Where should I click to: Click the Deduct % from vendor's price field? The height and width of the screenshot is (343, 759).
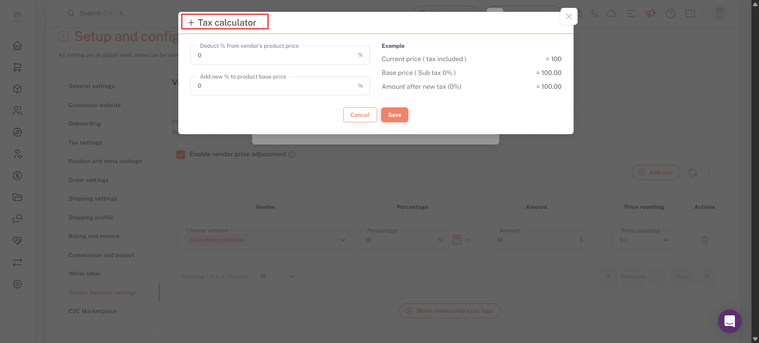[x=280, y=55]
